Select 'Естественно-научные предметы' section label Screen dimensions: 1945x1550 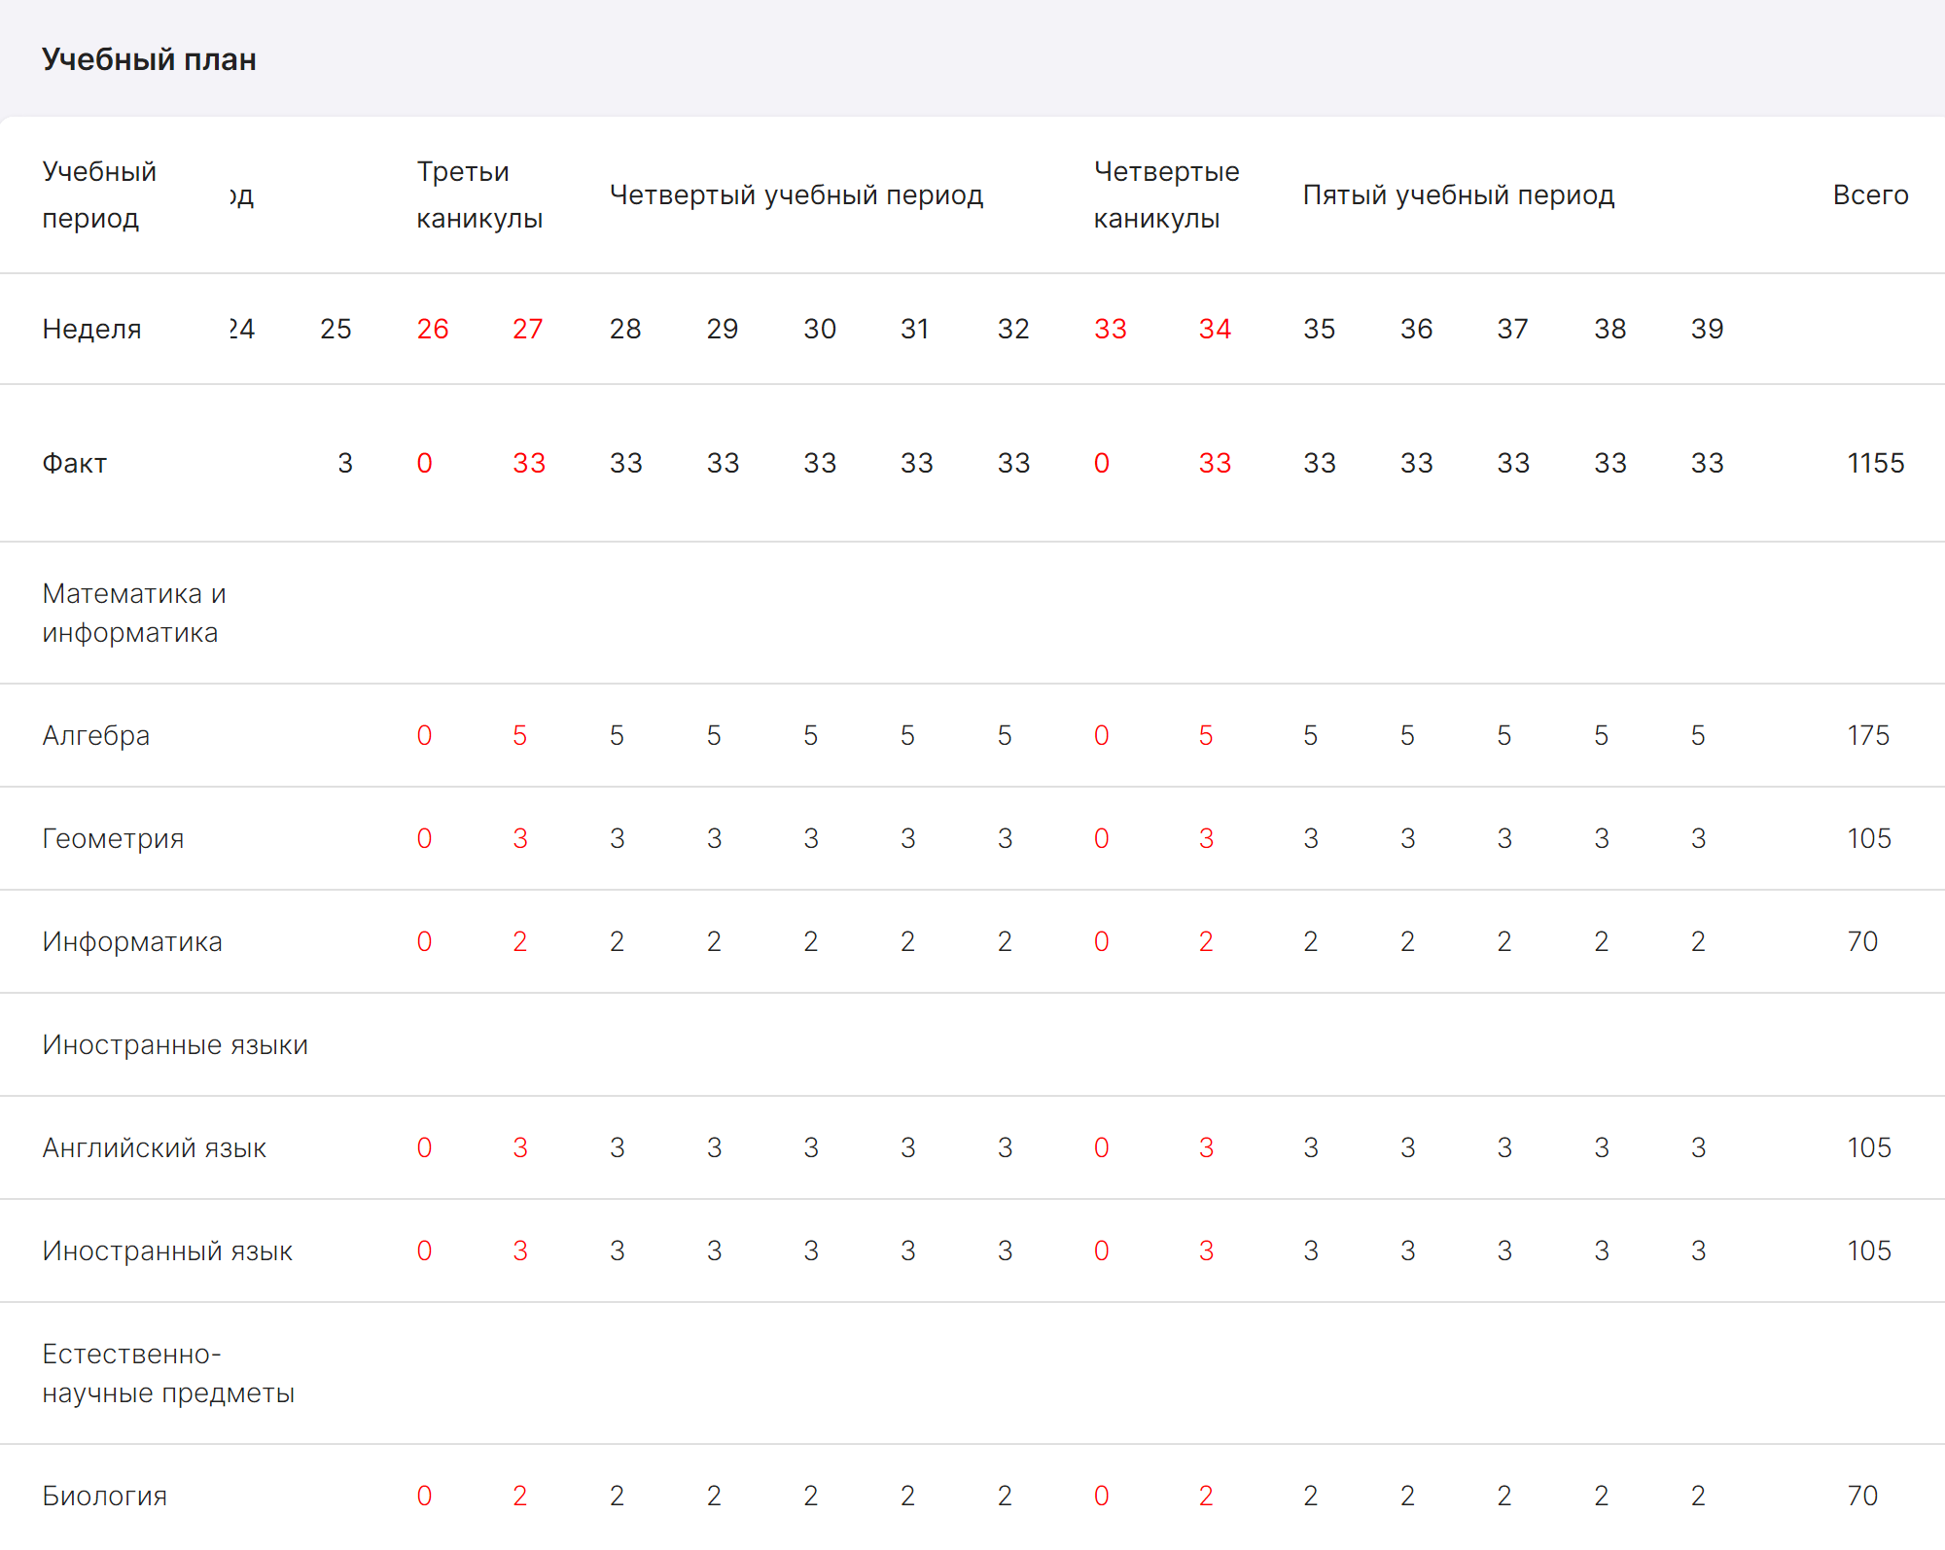coord(168,1373)
